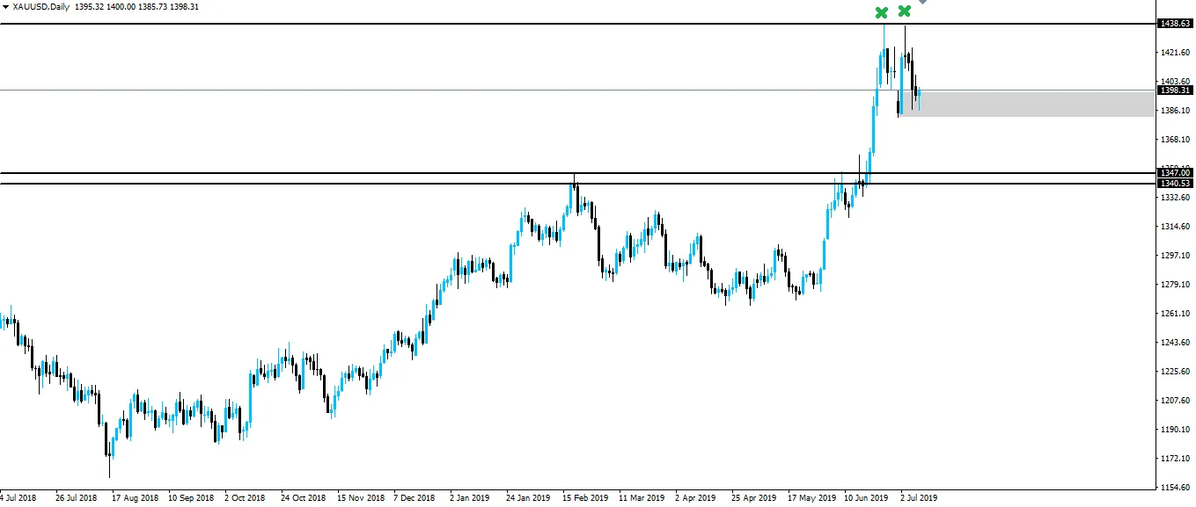Click the 1190.10 price scale value
Image resolution: width=1196 pixels, height=507 pixels.
coord(1175,430)
